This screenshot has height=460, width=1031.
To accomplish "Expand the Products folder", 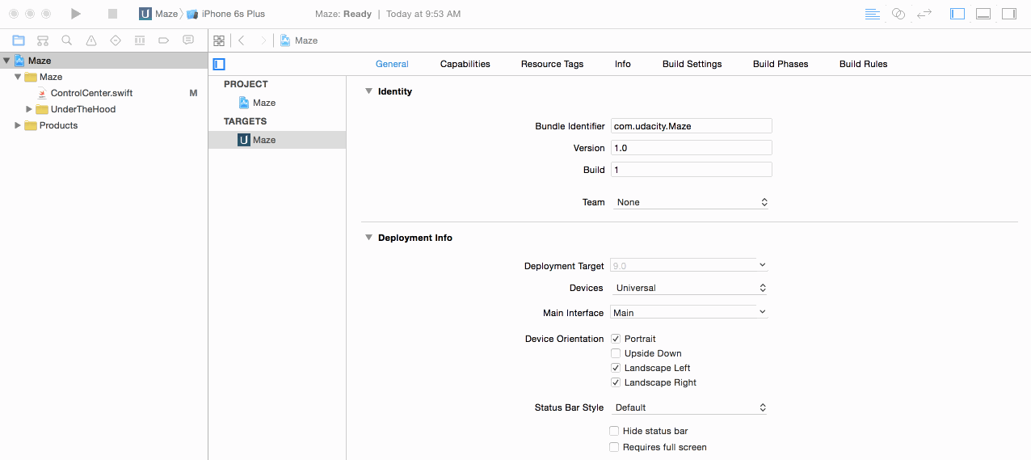I will (x=18, y=125).
